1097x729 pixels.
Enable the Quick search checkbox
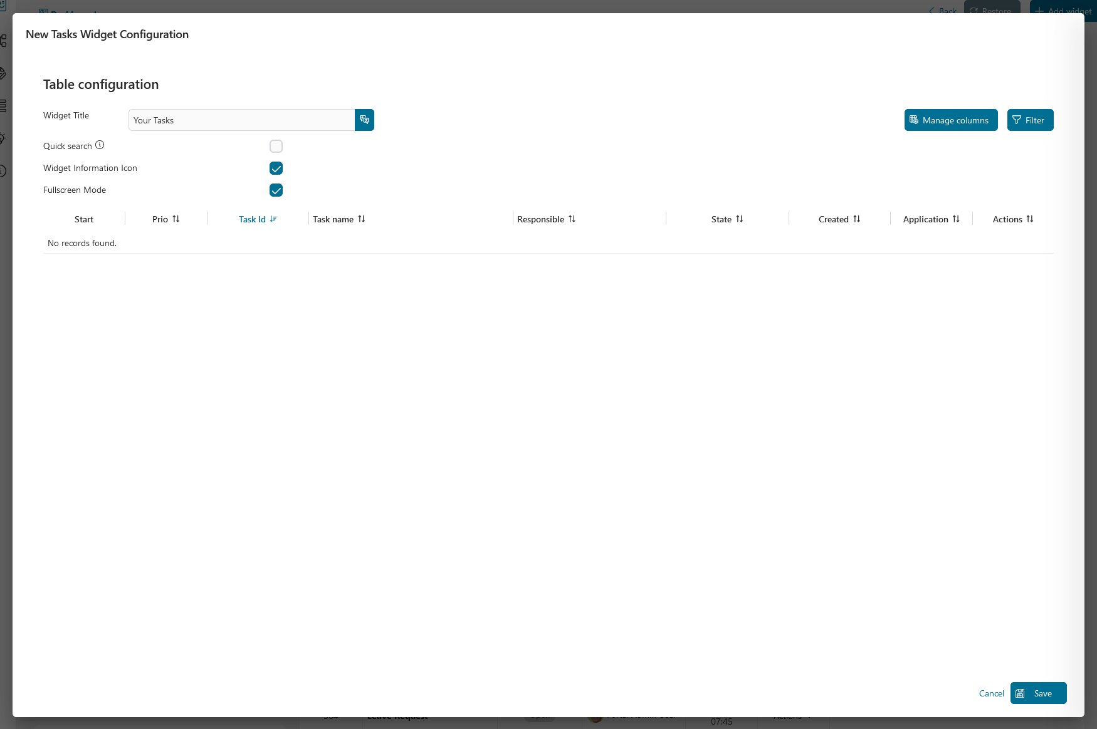click(x=276, y=147)
